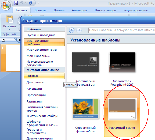Select the Готовые online category
The width and height of the screenshot is (155, 140).
44,76
